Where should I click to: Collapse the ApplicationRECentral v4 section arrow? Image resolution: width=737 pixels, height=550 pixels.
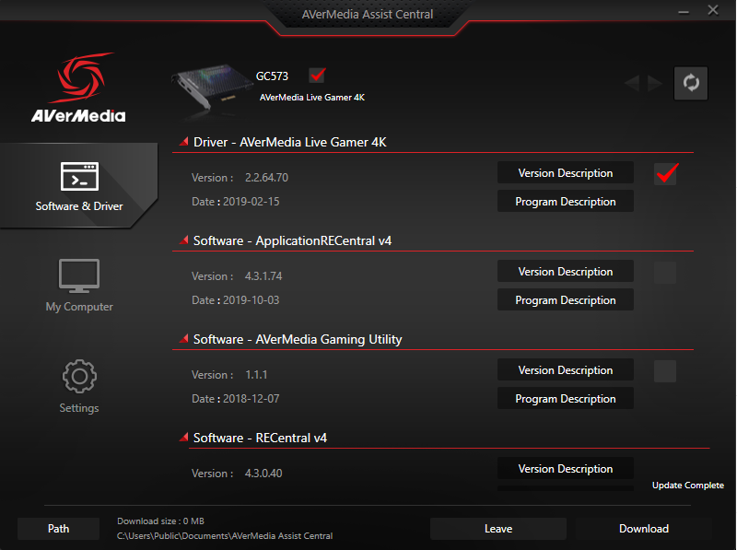[x=183, y=240]
